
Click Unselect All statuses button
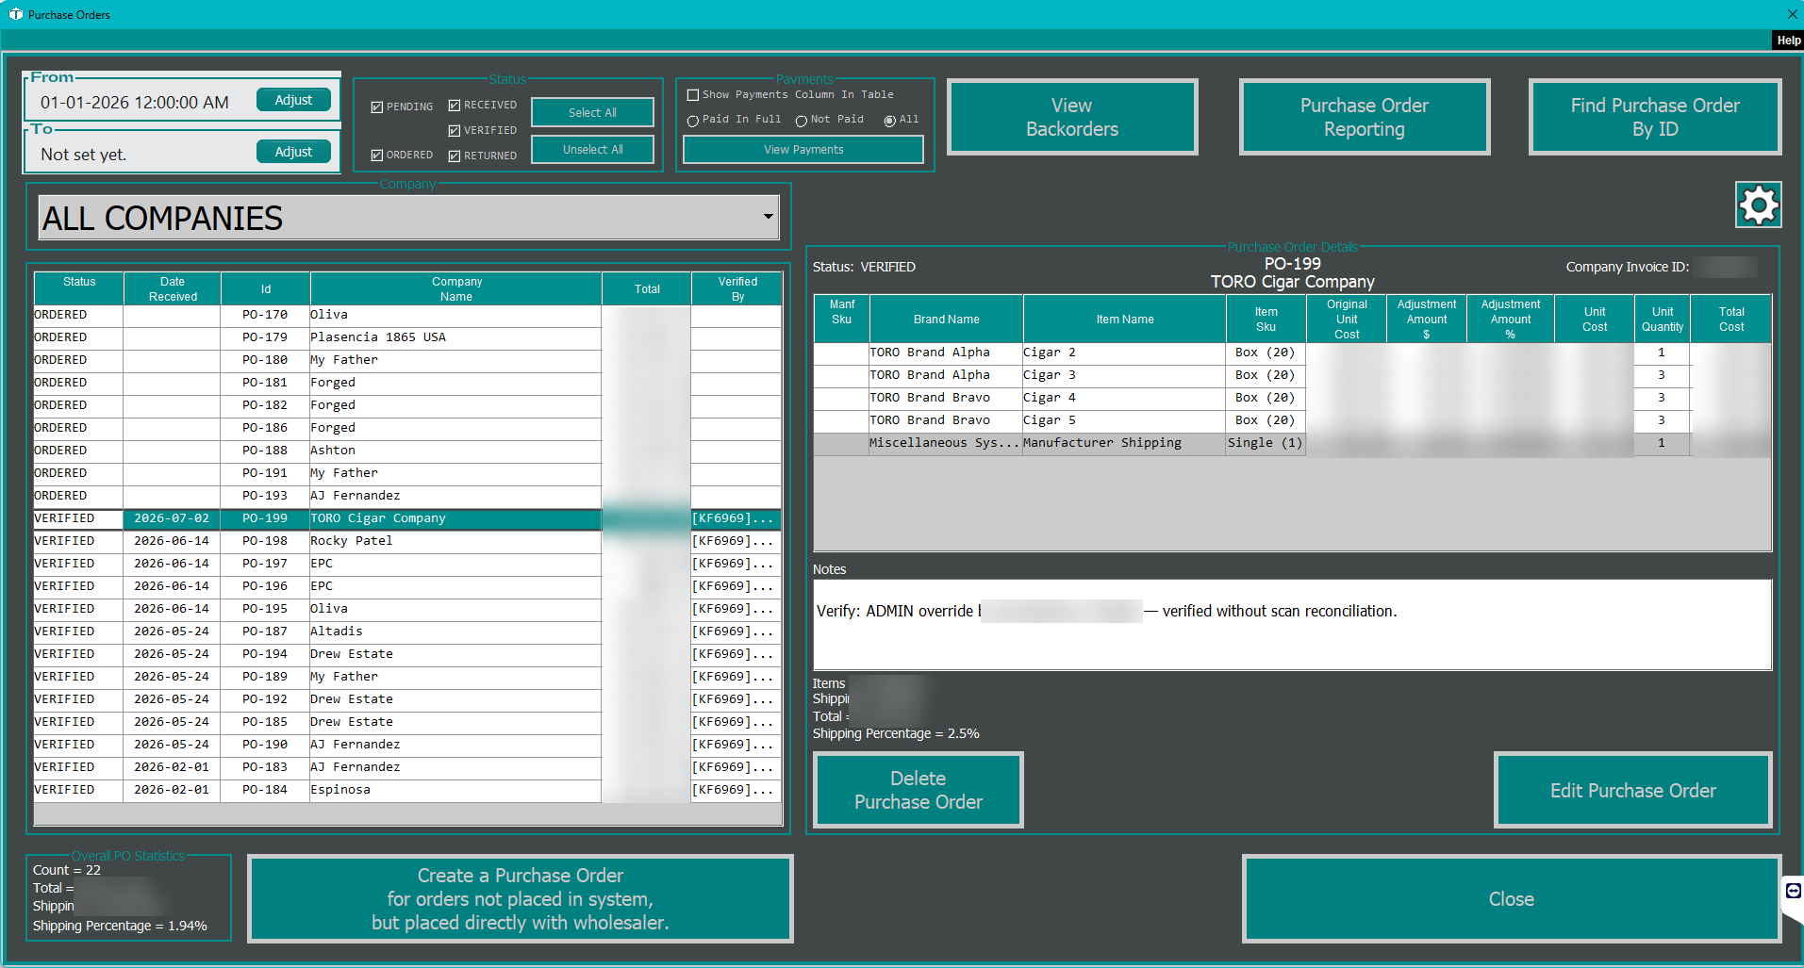pyautogui.click(x=592, y=149)
